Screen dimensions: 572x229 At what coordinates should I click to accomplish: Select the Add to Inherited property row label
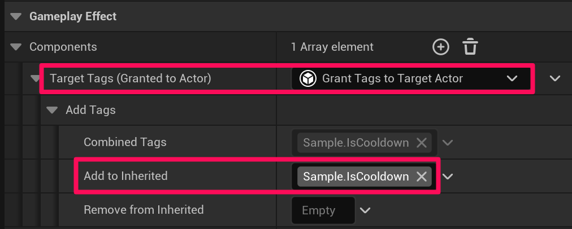pos(125,176)
